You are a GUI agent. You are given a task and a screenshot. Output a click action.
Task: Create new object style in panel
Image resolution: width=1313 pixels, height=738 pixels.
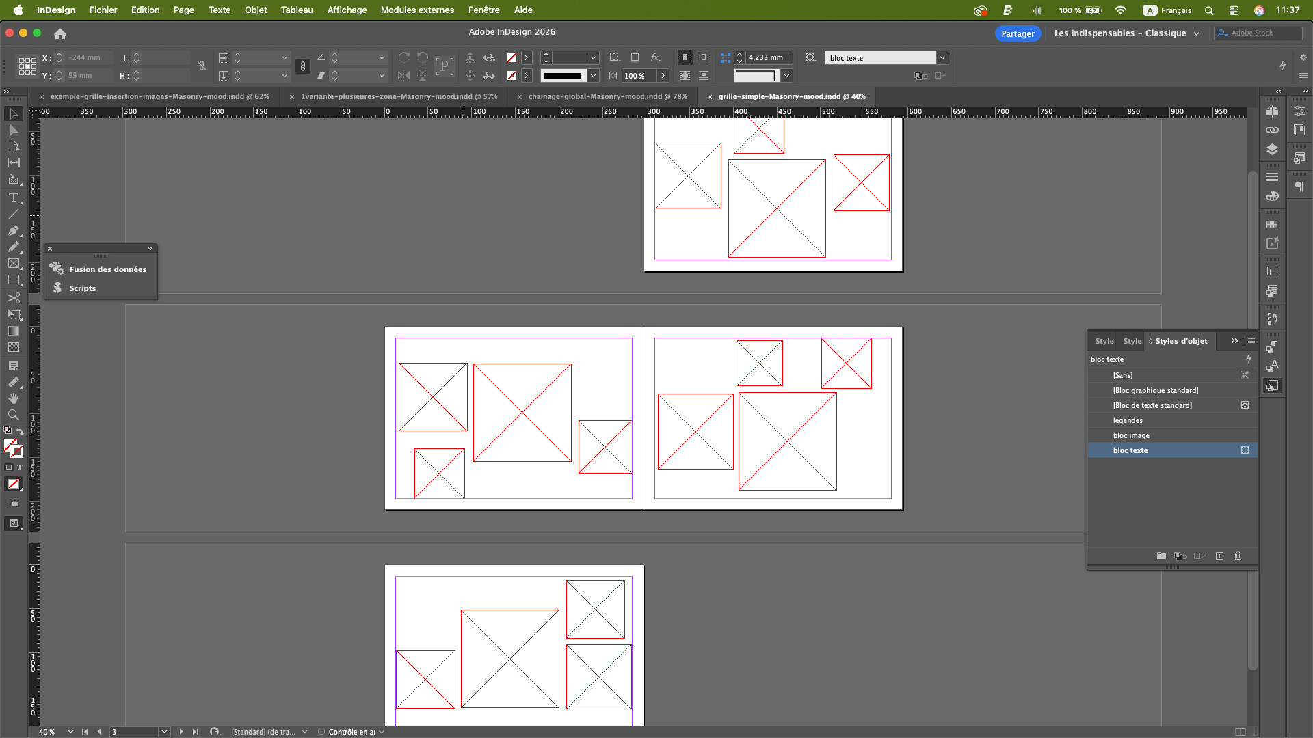[1219, 556]
